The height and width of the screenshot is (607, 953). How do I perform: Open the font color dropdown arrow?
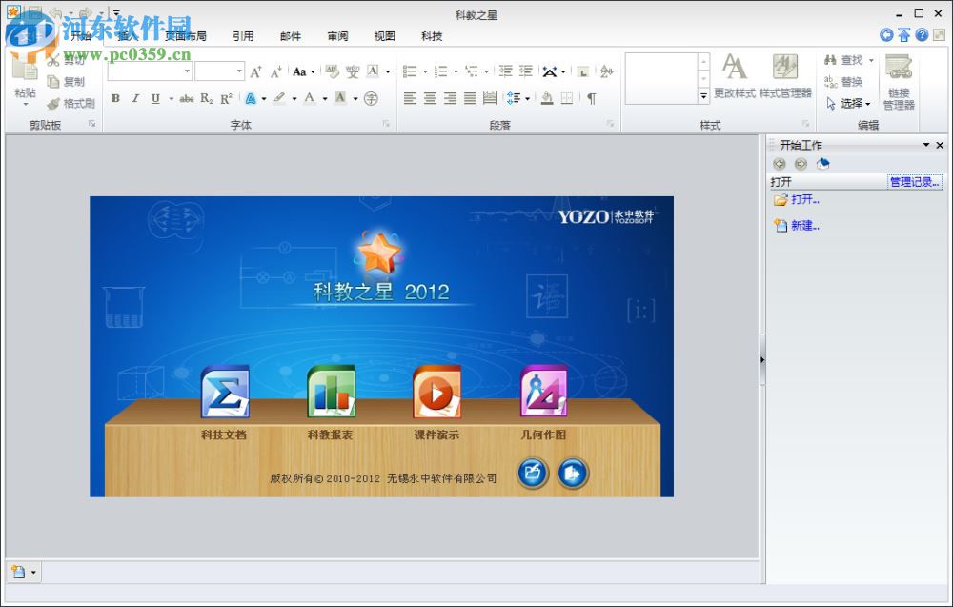tap(324, 98)
